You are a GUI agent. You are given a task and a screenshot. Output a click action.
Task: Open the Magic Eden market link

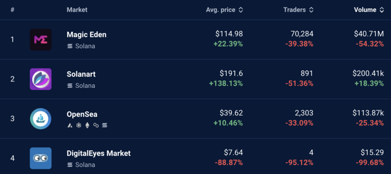(86, 35)
